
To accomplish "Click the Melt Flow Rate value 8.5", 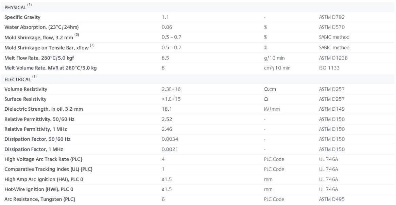I will (x=165, y=58).
